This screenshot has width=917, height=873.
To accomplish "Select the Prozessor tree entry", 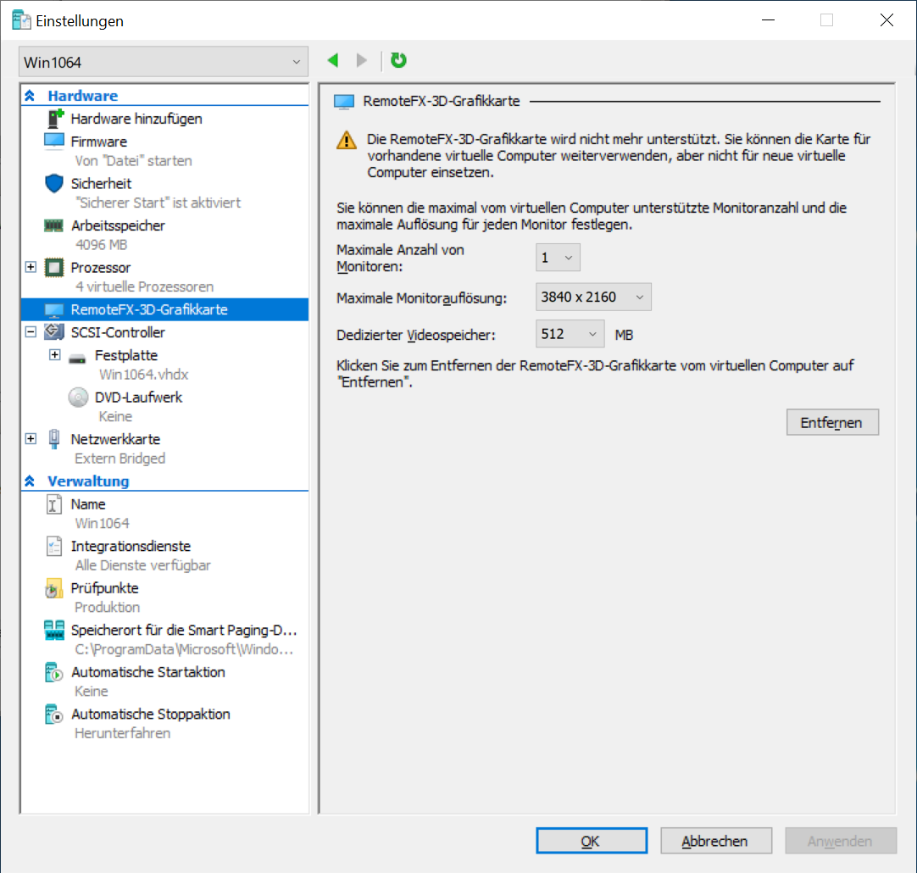I will 101,268.
